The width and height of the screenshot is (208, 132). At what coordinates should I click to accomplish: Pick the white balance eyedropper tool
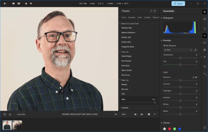pos(195,50)
